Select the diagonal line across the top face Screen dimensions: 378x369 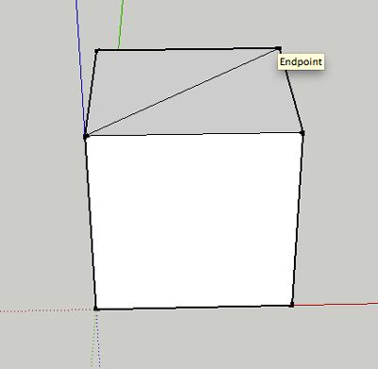[181, 92]
